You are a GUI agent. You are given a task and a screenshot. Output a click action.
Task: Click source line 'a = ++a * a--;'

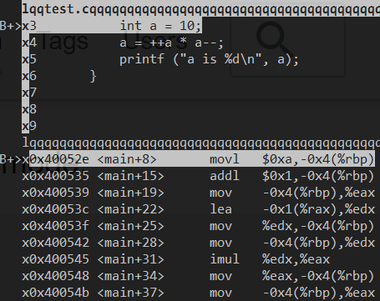(171, 43)
